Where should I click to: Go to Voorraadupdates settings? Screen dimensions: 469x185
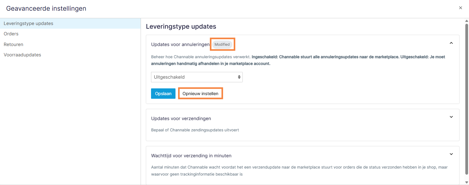tap(22, 55)
